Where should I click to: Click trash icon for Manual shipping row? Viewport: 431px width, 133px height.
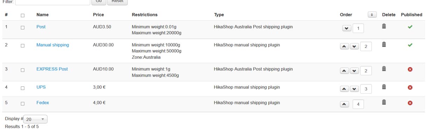384,44
